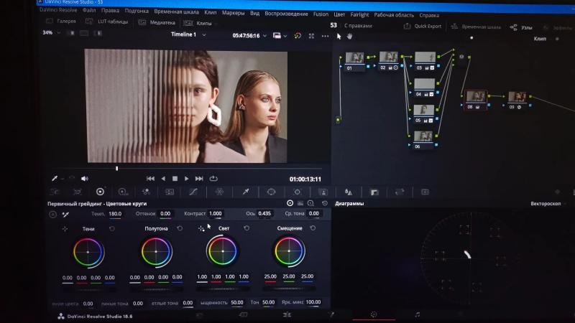Select the Qualifier eyedropper tool
Viewport: 575px width, 323px height.
point(246,192)
